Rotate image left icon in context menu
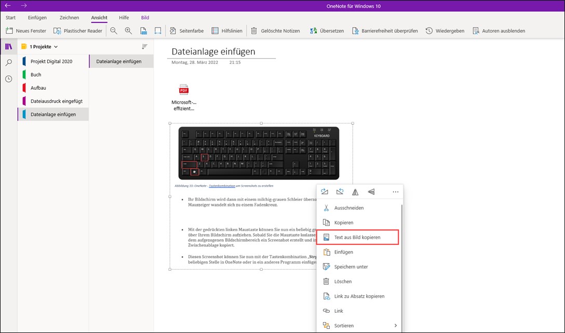The width and height of the screenshot is (565, 333). click(x=340, y=192)
